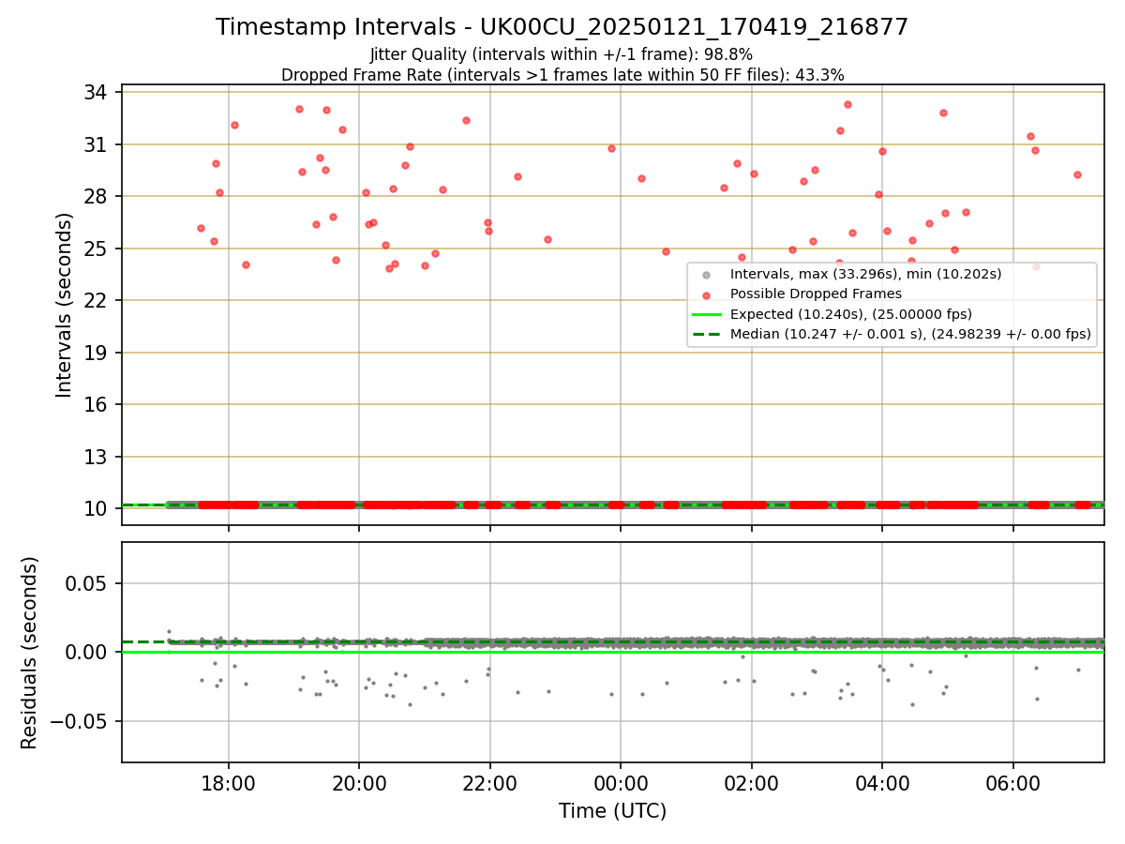The image size is (1125, 844).
Task: Click the 'Intervals (seconds)' y-axis label
Action: (65, 305)
